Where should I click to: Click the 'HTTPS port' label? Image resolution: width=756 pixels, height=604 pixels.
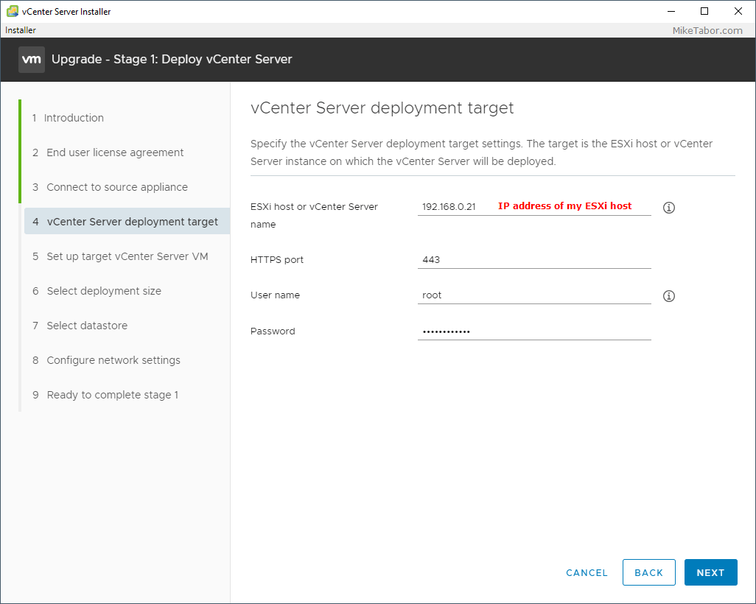click(x=277, y=259)
